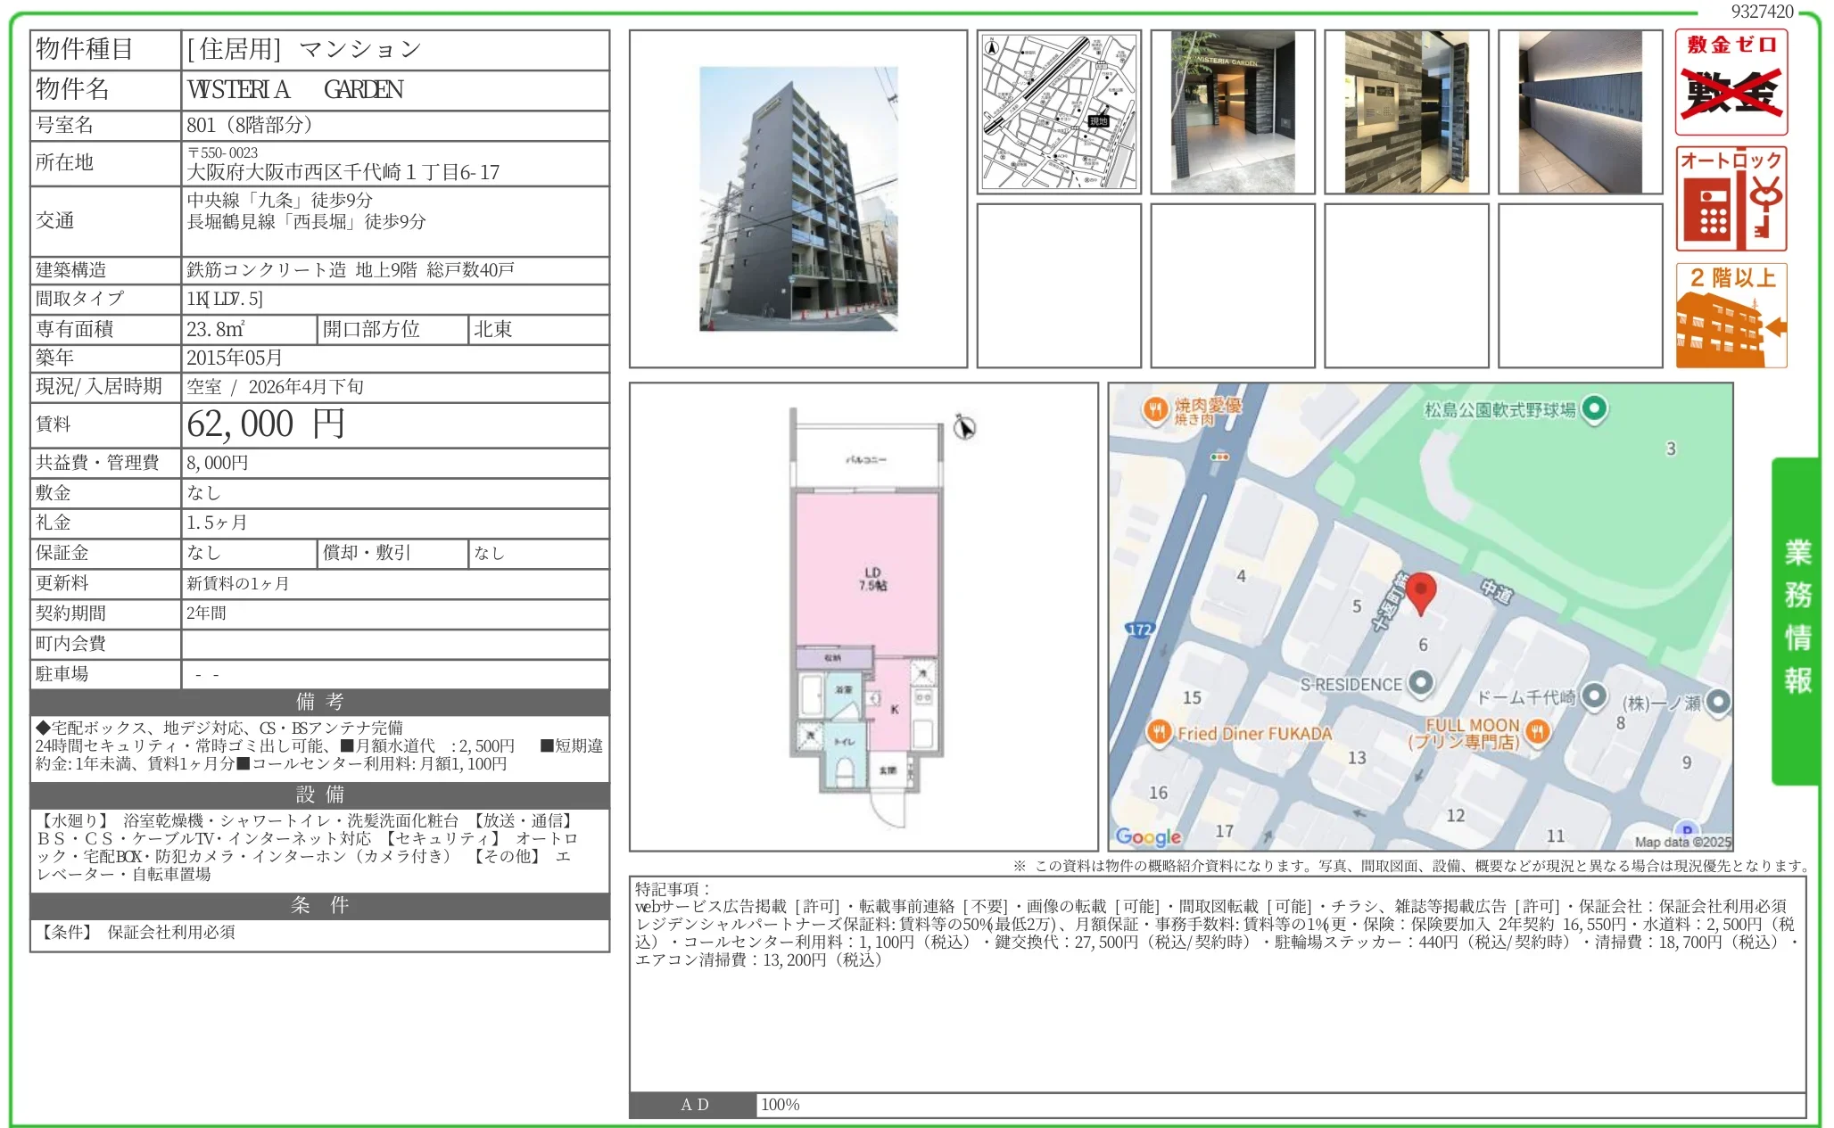Click the 焼肉愛優 restaurant marker on map
The width and height of the screenshot is (1834, 1128).
(1155, 409)
